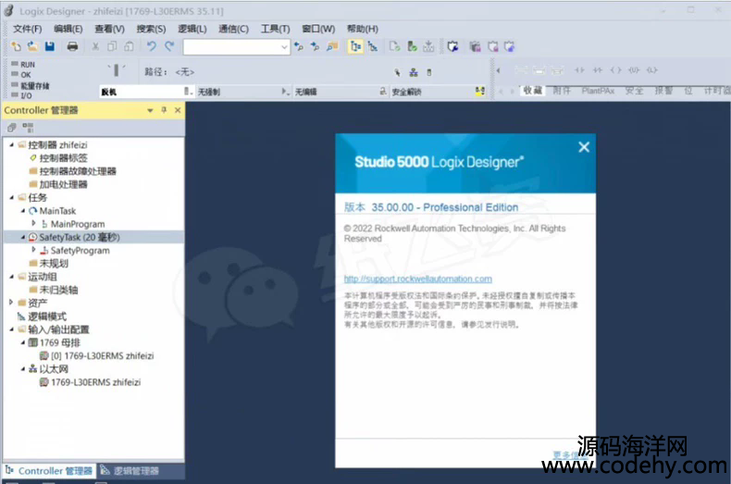Select the OTU unlatch instruction icon

coord(634,70)
